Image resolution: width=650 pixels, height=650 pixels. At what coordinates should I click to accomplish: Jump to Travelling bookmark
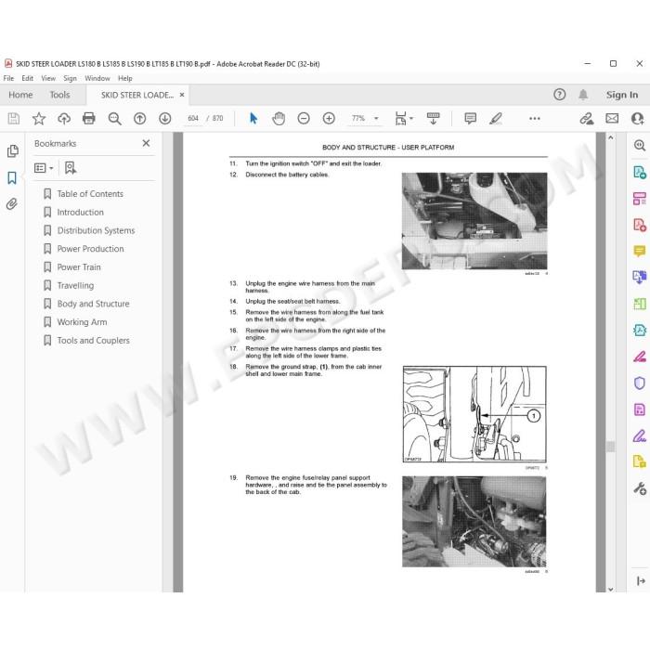(x=75, y=285)
